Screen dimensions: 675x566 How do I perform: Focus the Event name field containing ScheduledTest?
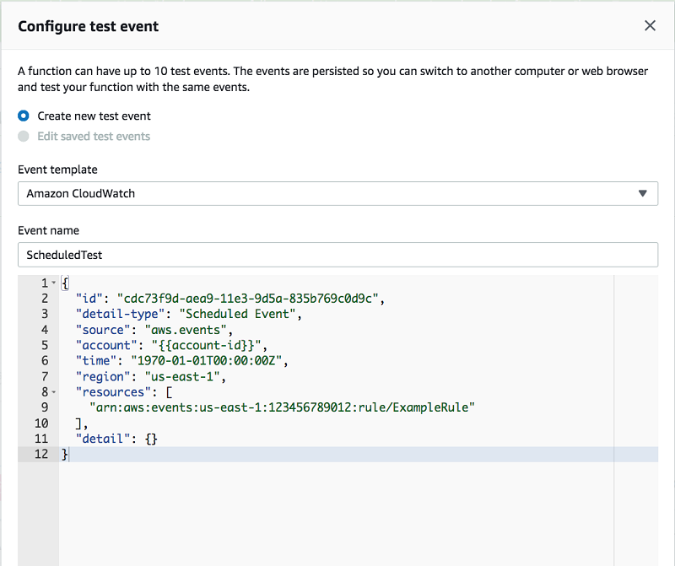[337, 254]
